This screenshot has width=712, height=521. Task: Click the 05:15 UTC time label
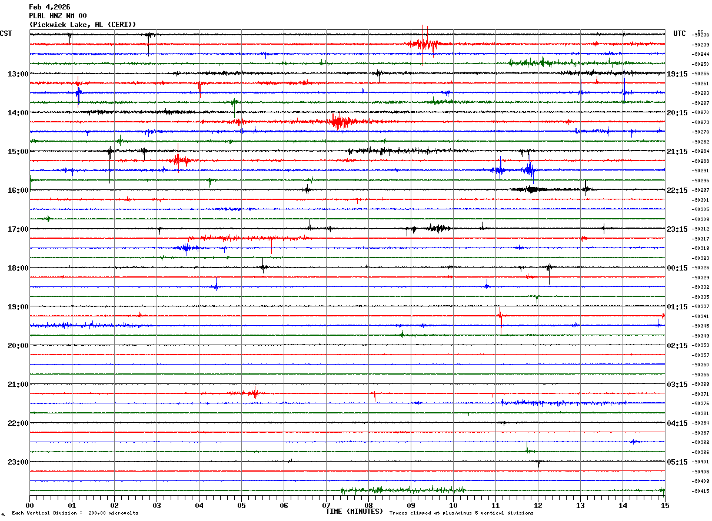tap(677, 462)
